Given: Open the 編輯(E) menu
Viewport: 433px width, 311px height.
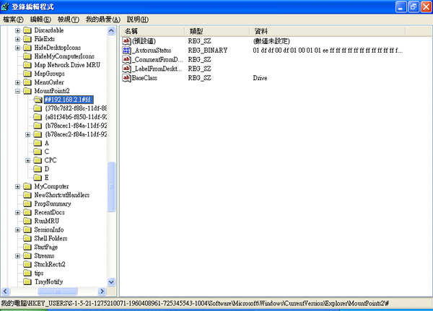Looking at the screenshot, I should pos(40,19).
